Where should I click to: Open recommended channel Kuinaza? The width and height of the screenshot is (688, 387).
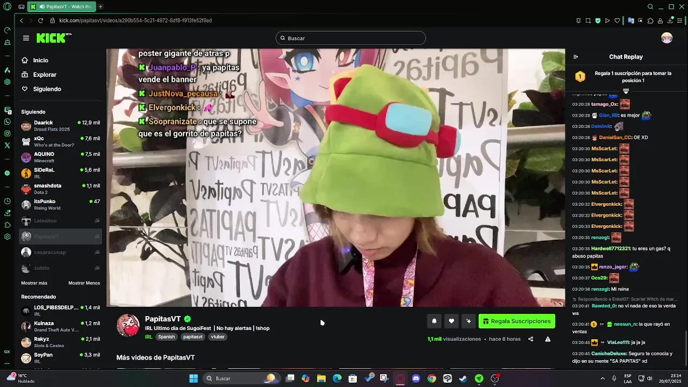61,326
